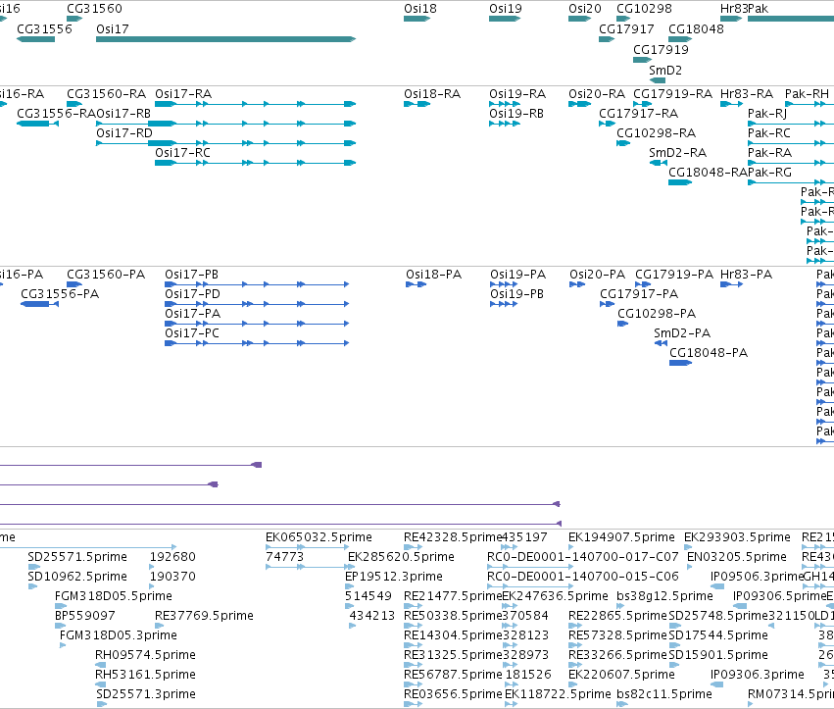Select the CG17919-RA transcript label

coord(673,94)
